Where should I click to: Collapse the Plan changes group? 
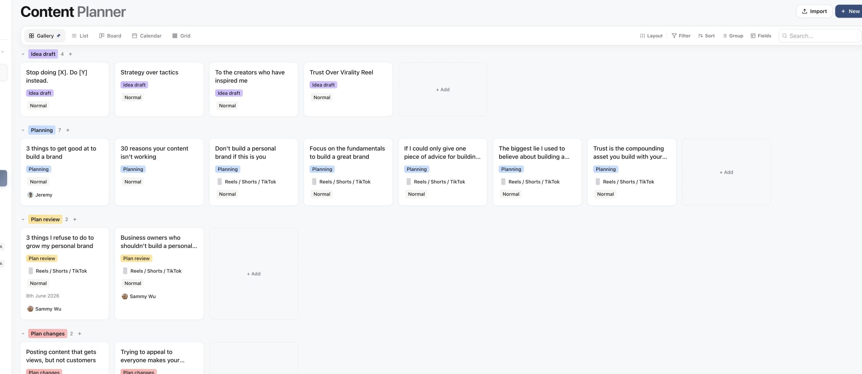(23, 334)
